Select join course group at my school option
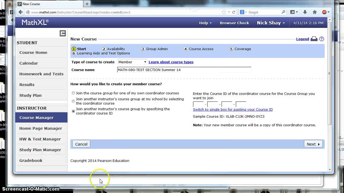 73,101
